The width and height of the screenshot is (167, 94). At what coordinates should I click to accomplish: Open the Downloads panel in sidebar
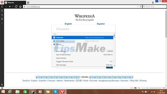[x=2, y=15]
